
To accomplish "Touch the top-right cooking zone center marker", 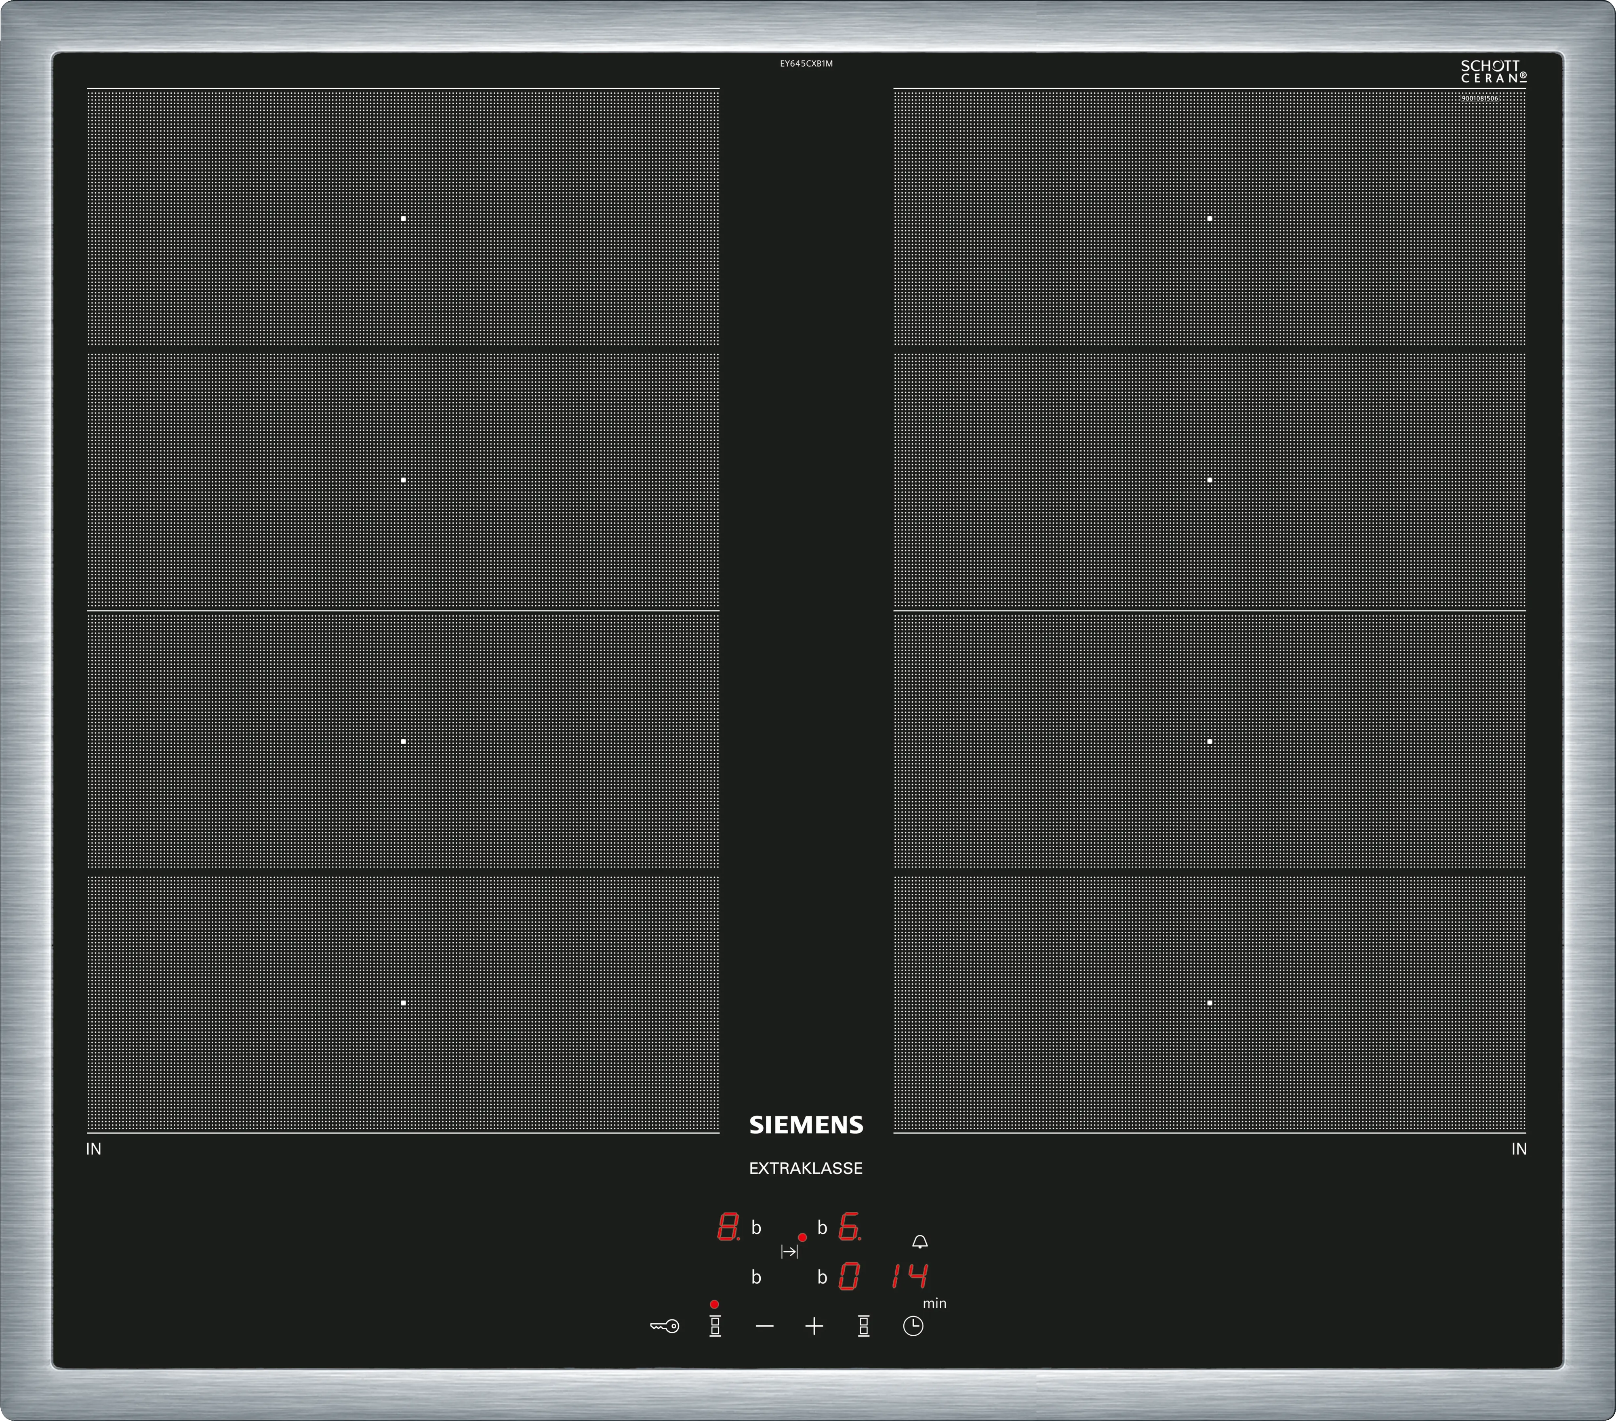I will tap(1210, 218).
